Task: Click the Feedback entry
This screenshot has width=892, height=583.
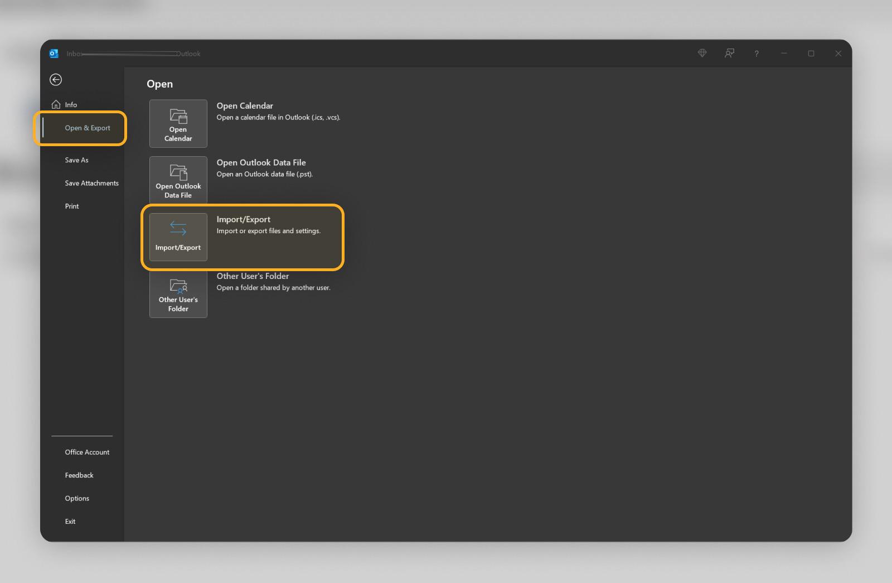Action: (79, 475)
